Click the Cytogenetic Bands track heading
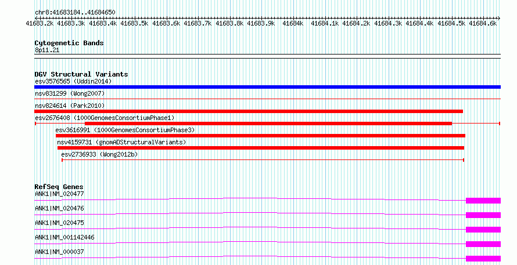Image resolution: width=517 pixels, height=265 pixels. pos(69,43)
